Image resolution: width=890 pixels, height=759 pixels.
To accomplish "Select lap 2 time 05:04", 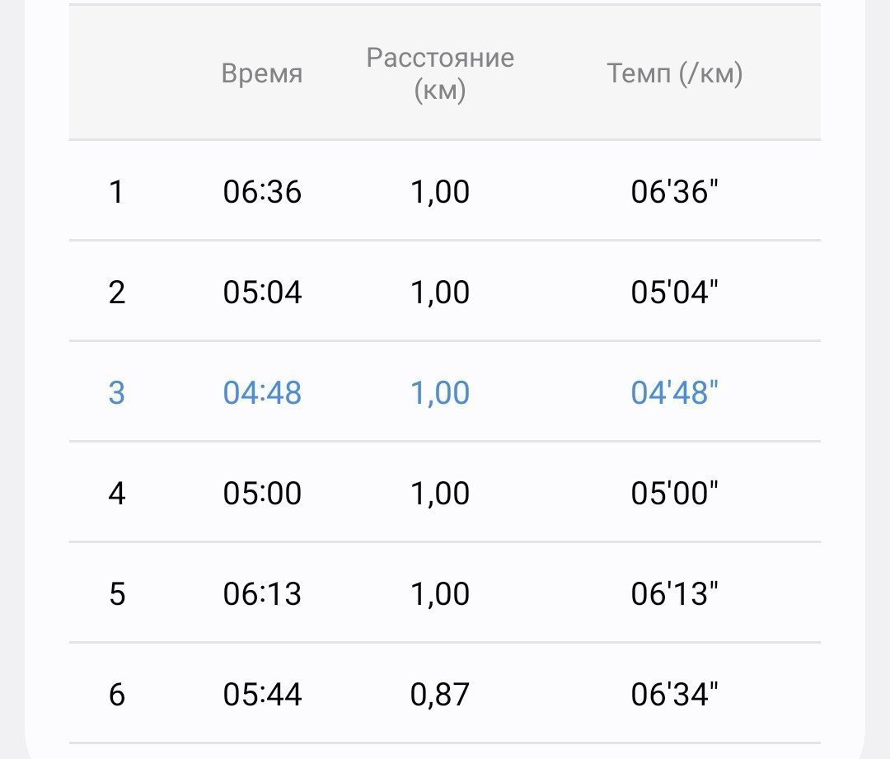I will click(x=262, y=293).
